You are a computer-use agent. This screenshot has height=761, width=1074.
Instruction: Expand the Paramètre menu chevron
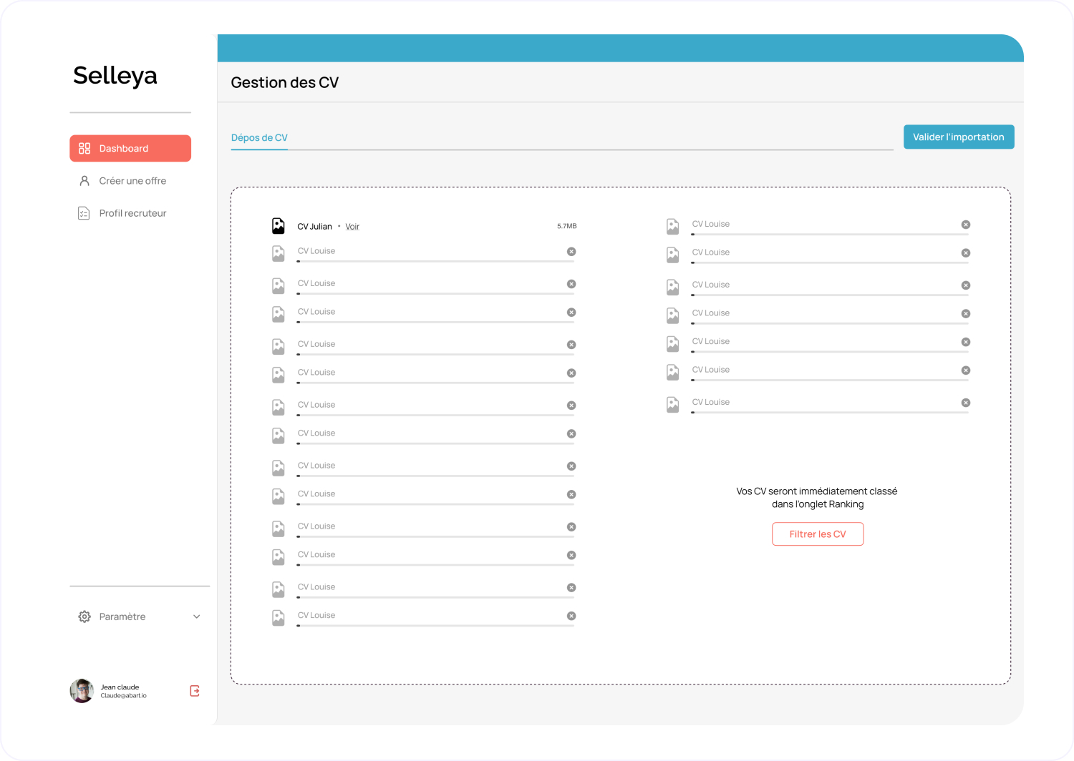point(196,616)
